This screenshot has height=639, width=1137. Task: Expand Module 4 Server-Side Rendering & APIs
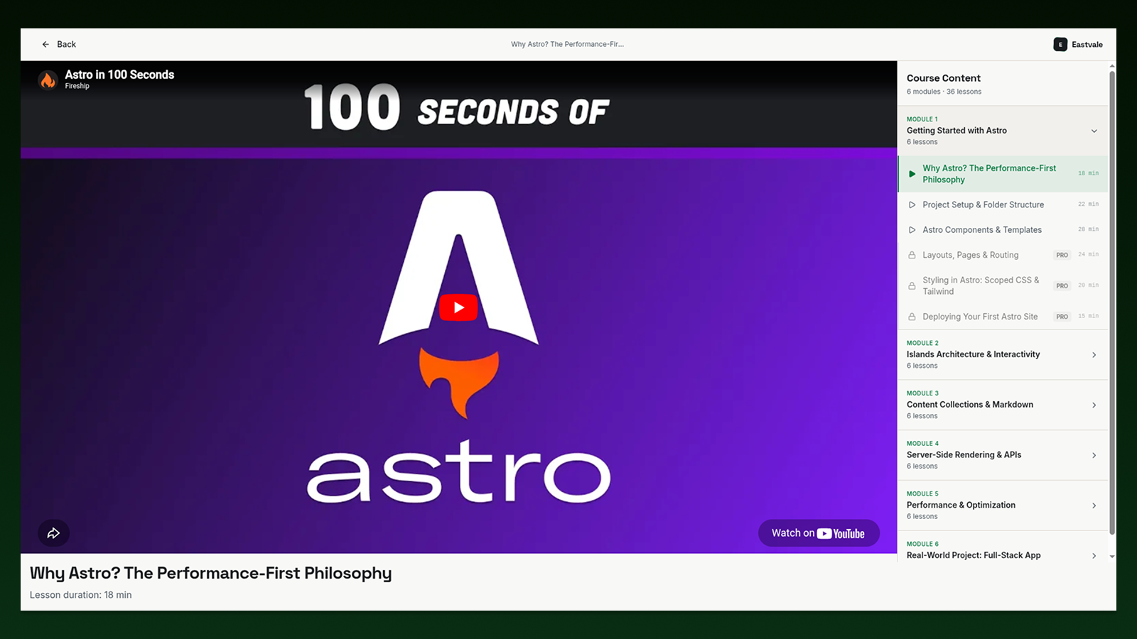tap(1003, 455)
